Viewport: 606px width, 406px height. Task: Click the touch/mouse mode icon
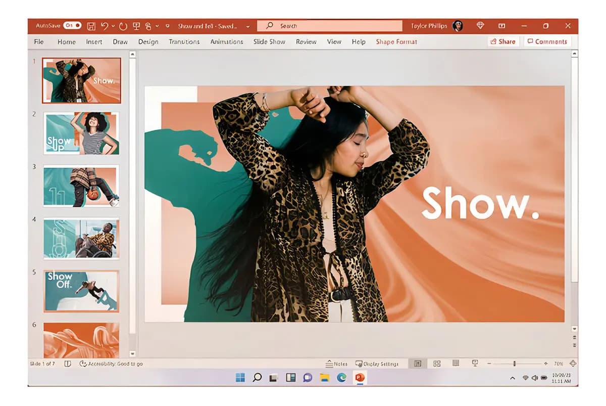(x=148, y=26)
